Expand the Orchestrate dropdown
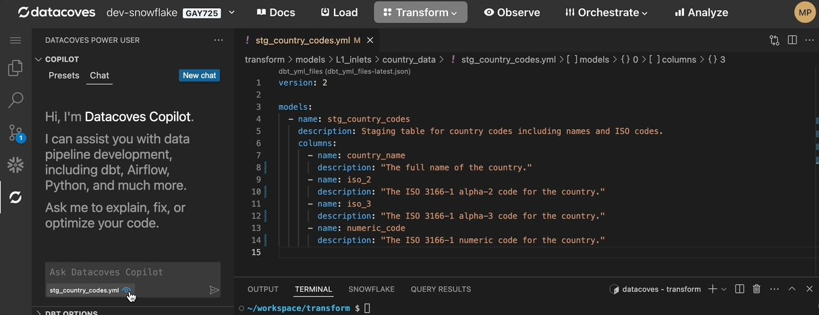Image resolution: width=819 pixels, height=315 pixels. (x=606, y=12)
